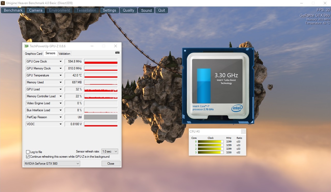Click the Quit button in Heaven
331x192 pixels.
(162, 10)
